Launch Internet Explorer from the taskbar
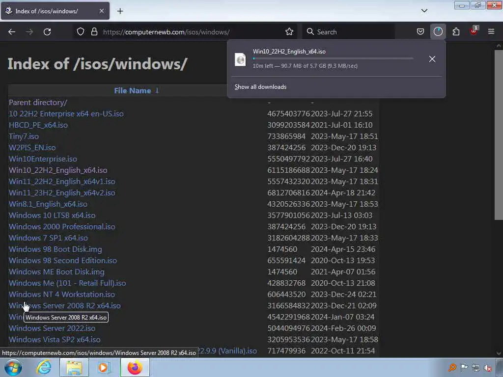This screenshot has width=503, height=377. (44, 367)
